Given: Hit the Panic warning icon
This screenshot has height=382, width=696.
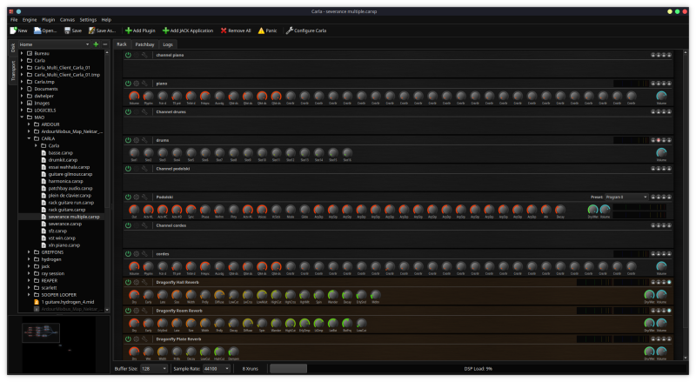Looking at the screenshot, I should 262,30.
